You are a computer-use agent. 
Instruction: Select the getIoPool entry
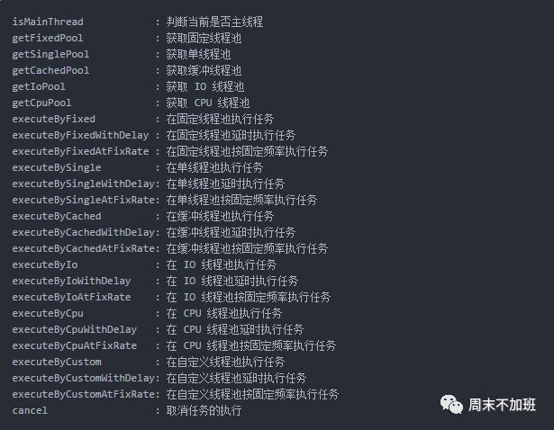pyautogui.click(x=39, y=86)
